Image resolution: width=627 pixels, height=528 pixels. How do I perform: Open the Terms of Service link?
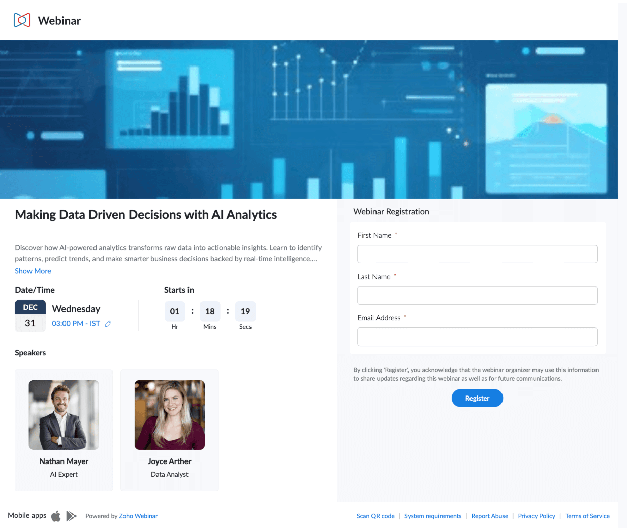click(x=587, y=516)
